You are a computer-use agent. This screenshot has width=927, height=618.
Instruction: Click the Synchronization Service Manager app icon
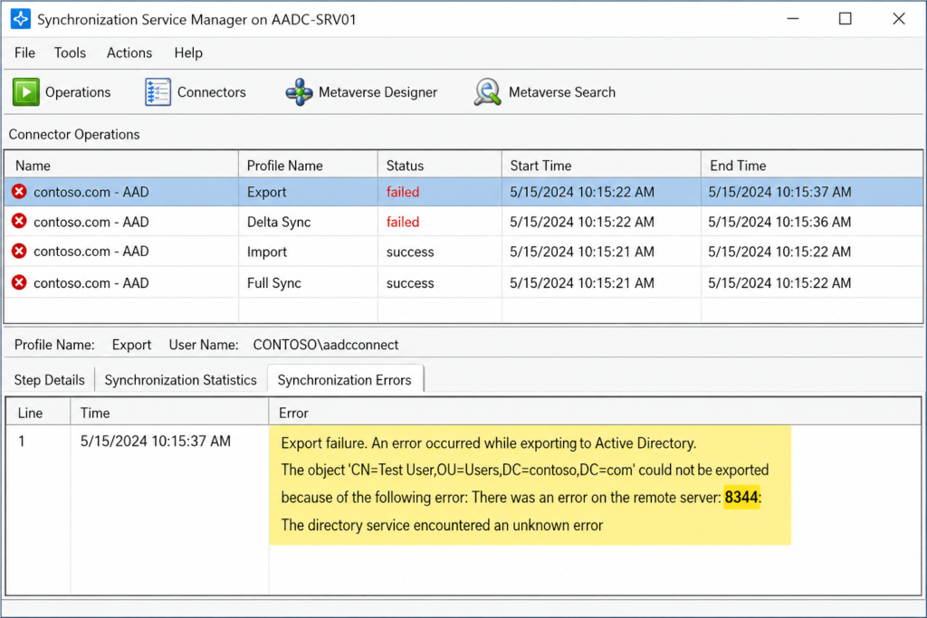click(x=21, y=19)
